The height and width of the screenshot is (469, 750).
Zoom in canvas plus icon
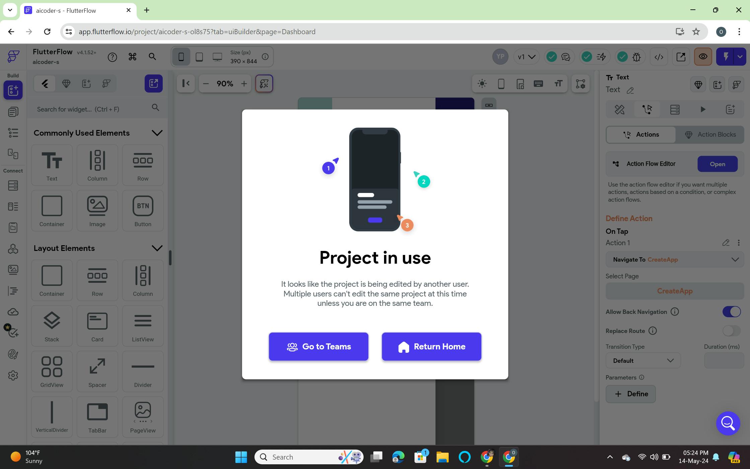pos(244,83)
